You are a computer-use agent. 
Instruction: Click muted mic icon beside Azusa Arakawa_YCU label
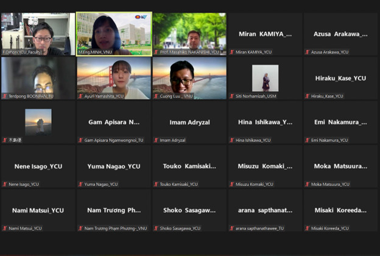point(308,52)
